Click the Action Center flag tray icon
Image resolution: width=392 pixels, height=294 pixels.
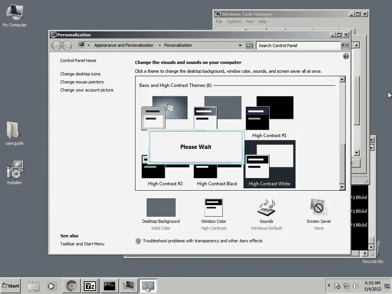pyautogui.click(x=337, y=286)
